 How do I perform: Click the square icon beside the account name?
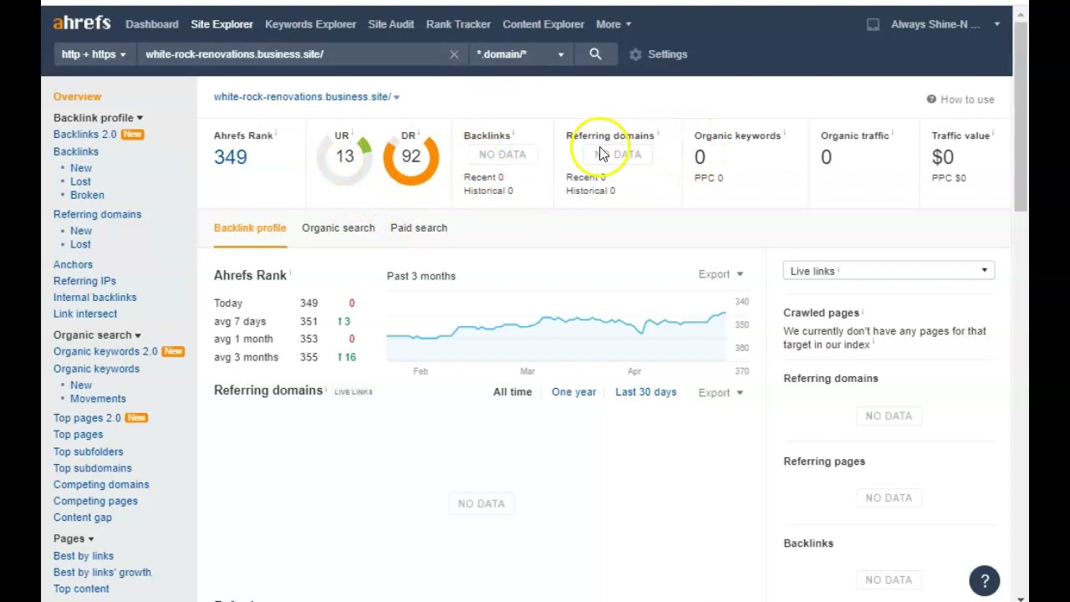[x=873, y=24]
